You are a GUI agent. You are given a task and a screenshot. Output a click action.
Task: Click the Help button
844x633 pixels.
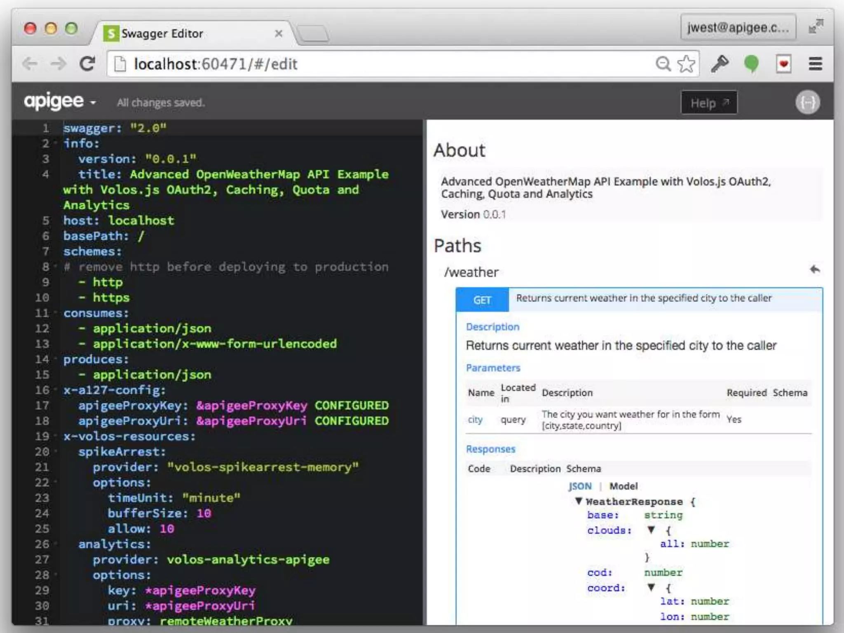[709, 103]
